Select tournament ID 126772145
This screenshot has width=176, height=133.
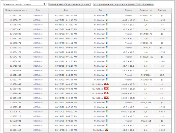click(x=16, y=16)
